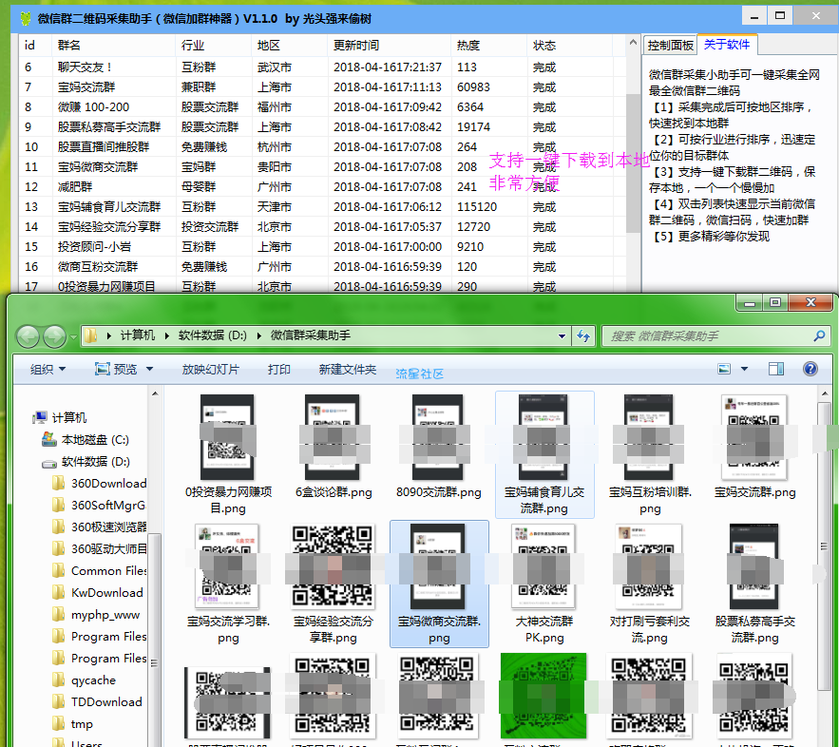The width and height of the screenshot is (839, 747).
Task: Switch to the 控制面板 tab
Action: [670, 45]
